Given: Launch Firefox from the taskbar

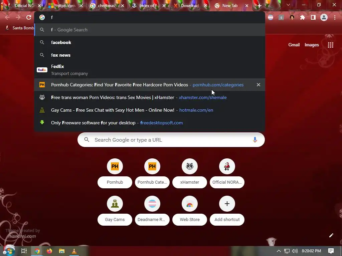Looking at the screenshot, I should click(x=49, y=251).
